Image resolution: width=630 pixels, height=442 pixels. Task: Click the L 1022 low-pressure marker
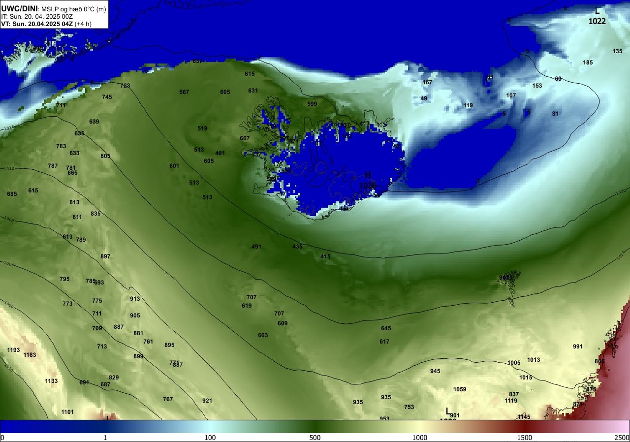[597, 16]
